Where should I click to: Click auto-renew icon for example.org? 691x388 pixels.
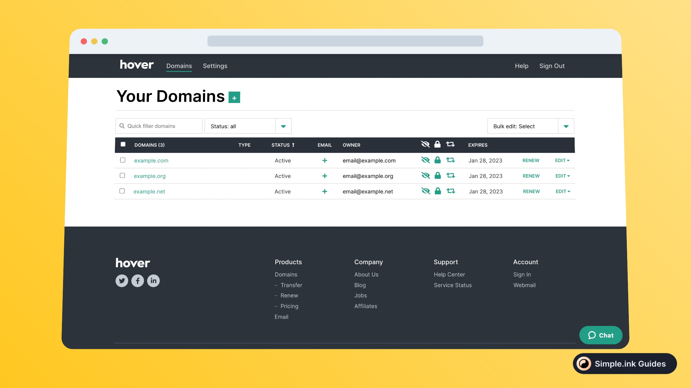[451, 176]
